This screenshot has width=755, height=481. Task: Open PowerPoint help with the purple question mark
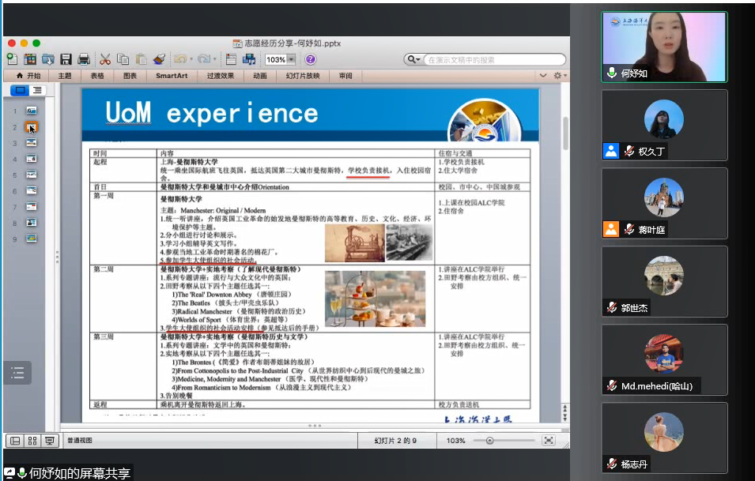[x=311, y=59]
